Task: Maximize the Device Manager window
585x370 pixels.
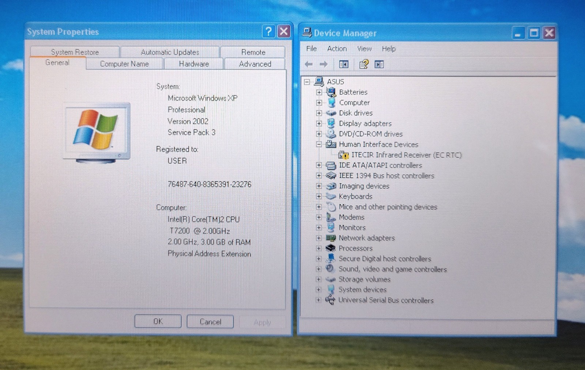Action: tap(534, 33)
